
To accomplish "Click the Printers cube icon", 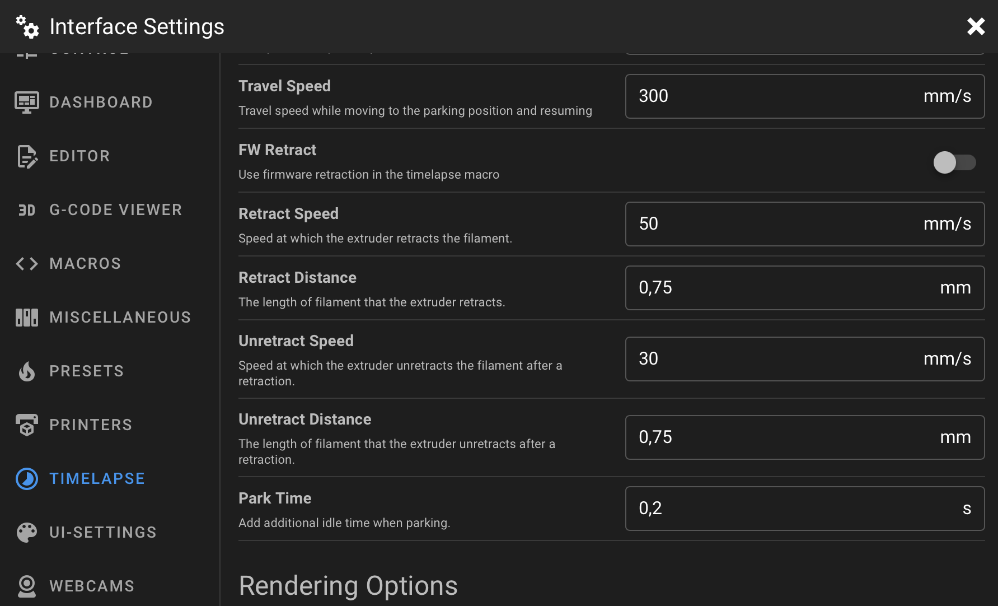I will pos(26,425).
